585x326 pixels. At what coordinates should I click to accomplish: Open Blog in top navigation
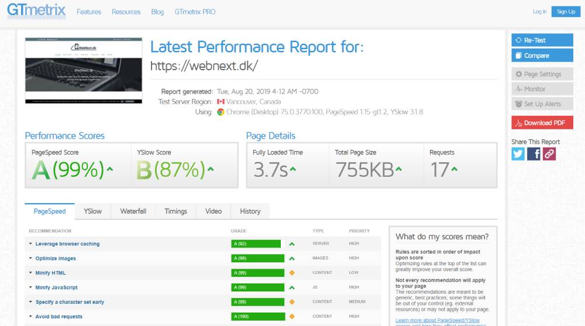click(157, 12)
